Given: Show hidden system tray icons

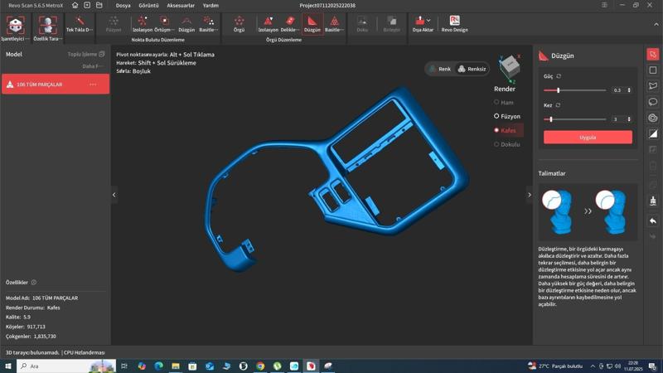Looking at the screenshot, I should tap(593, 366).
